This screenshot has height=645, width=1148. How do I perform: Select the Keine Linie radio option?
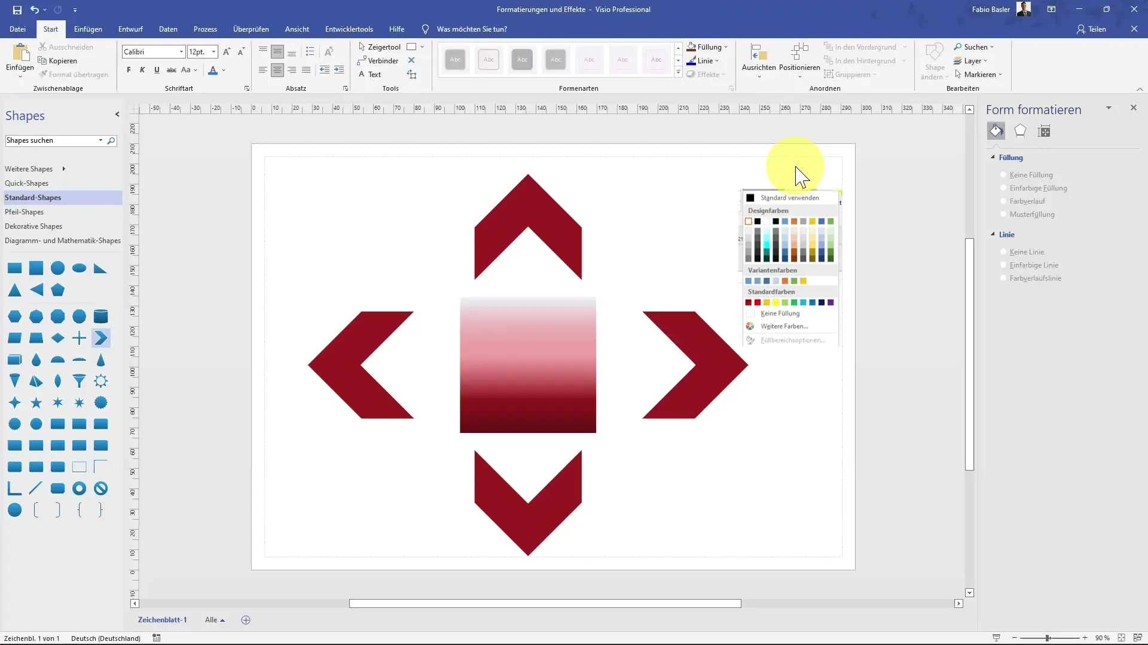[1004, 252]
